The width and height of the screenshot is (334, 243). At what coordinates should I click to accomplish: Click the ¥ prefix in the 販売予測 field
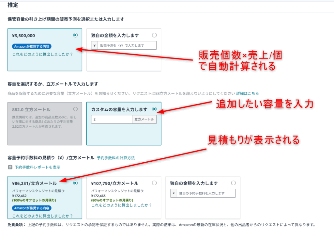point(95,45)
